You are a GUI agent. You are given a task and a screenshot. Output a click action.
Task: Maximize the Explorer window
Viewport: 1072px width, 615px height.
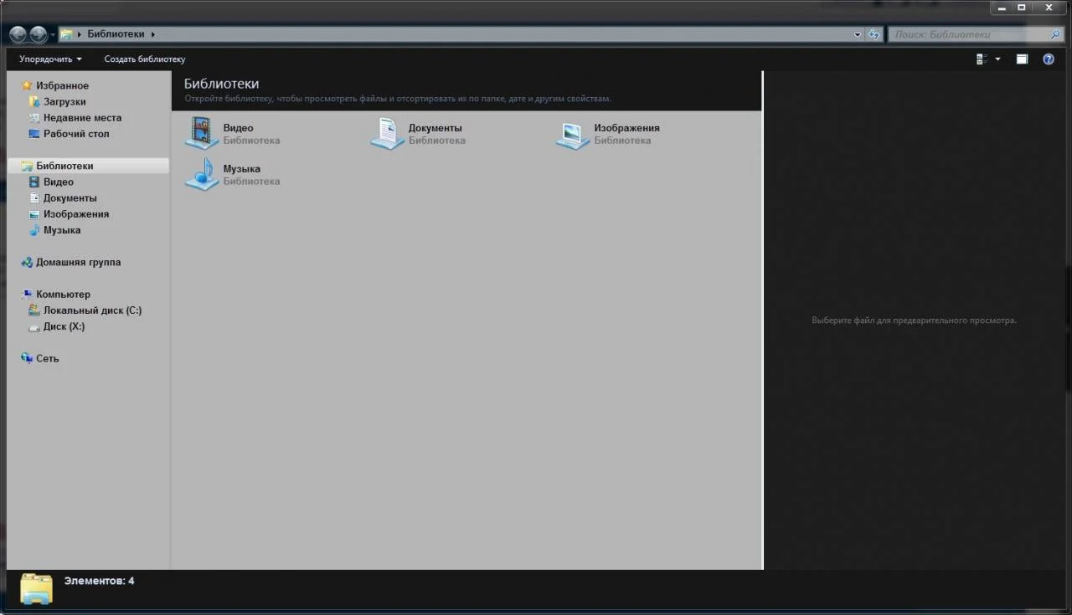coord(1022,8)
